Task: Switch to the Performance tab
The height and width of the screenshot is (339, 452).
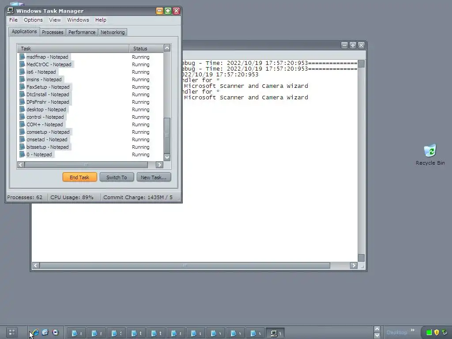Action: coord(82,32)
